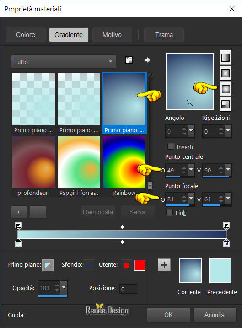Select the linear gradient style icon
Image resolution: width=242 pixels, height=328 pixels.
point(226,57)
